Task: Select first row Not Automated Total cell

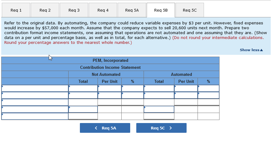Action: pos(83,88)
